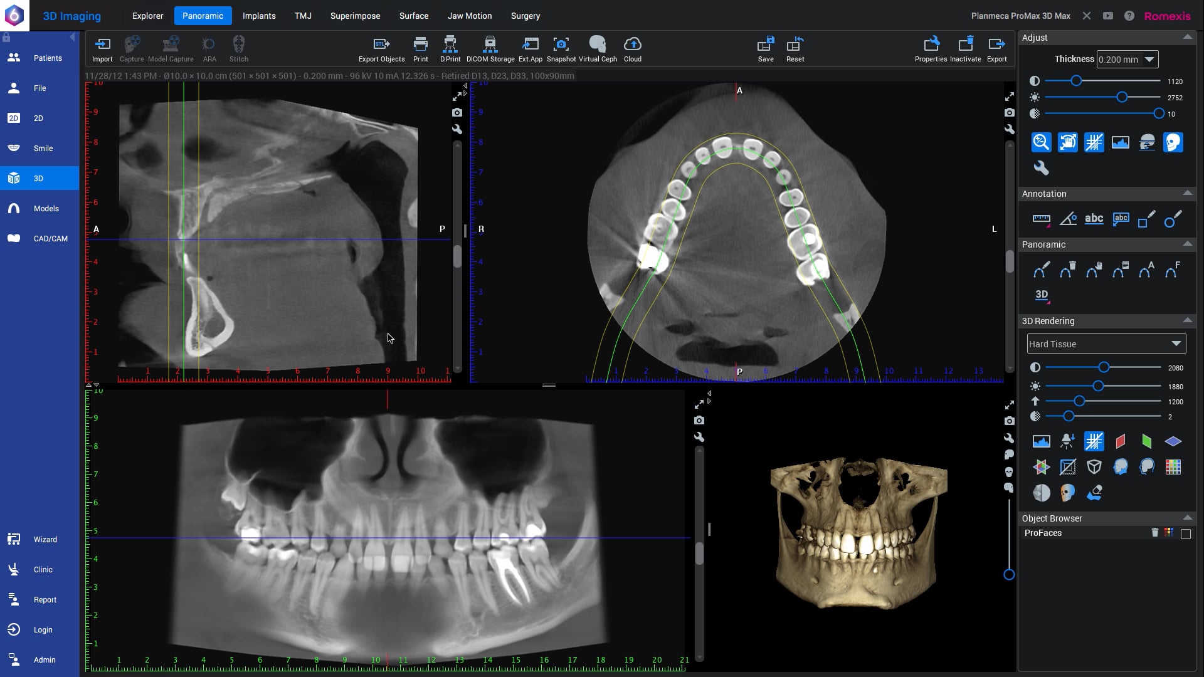Click the Import toolbar icon
This screenshot has height=677, width=1204.
coord(102,44)
